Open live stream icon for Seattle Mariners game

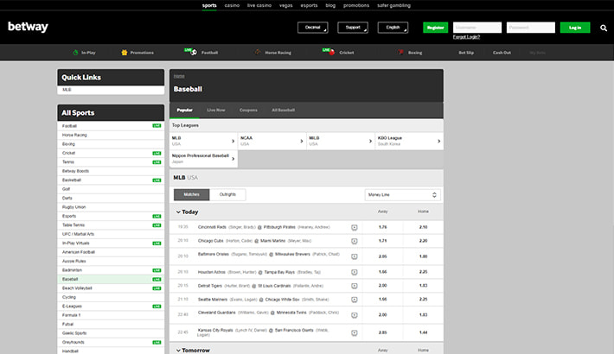pos(354,300)
